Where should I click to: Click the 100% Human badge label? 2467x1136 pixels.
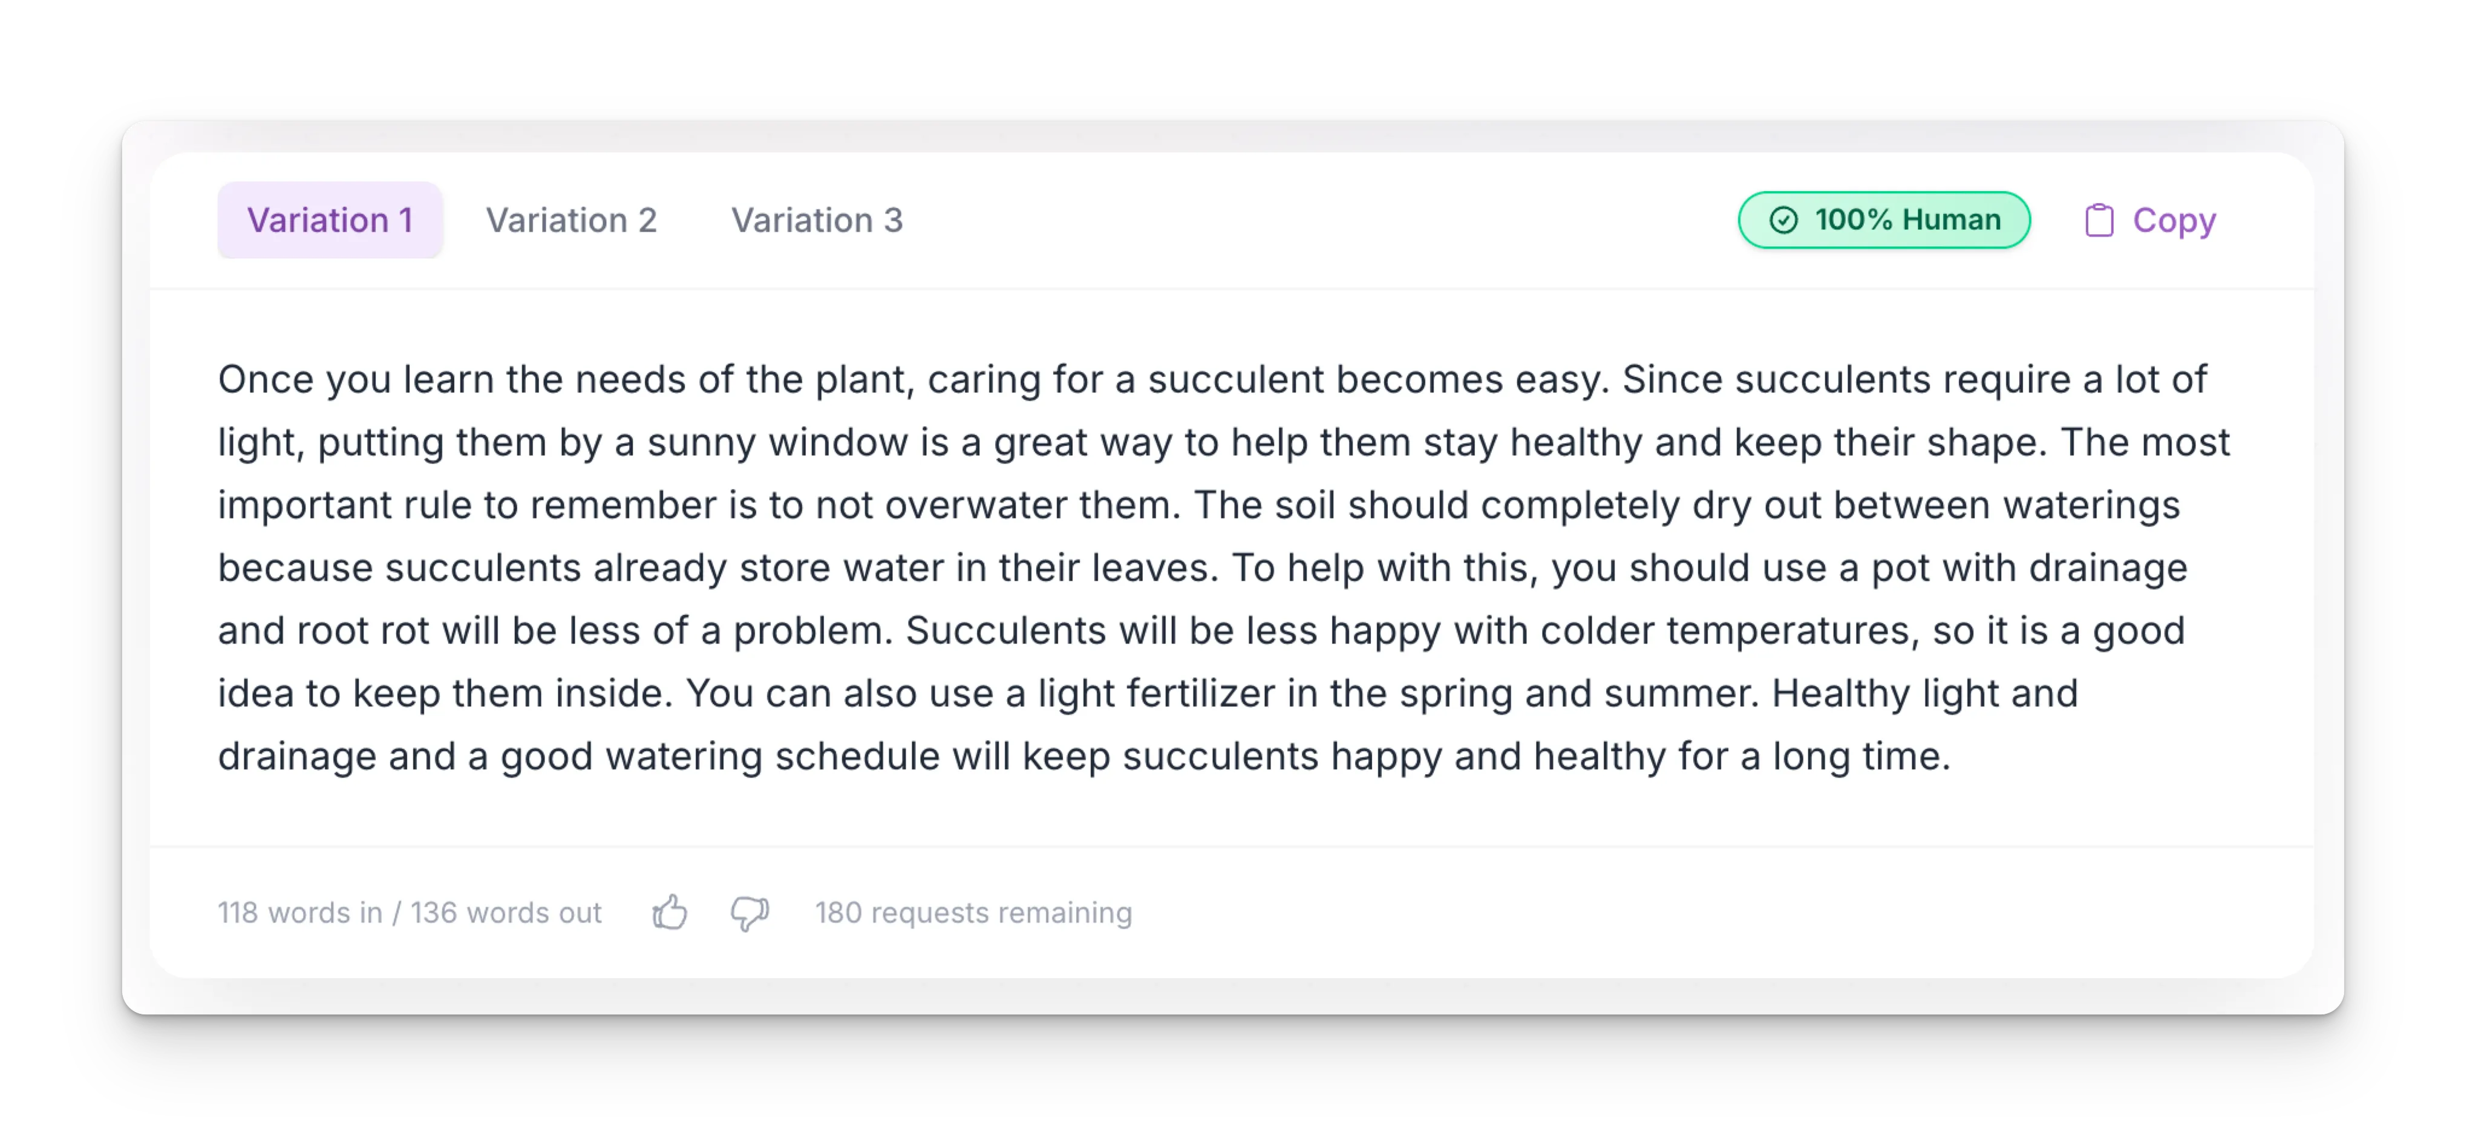[x=1907, y=220]
